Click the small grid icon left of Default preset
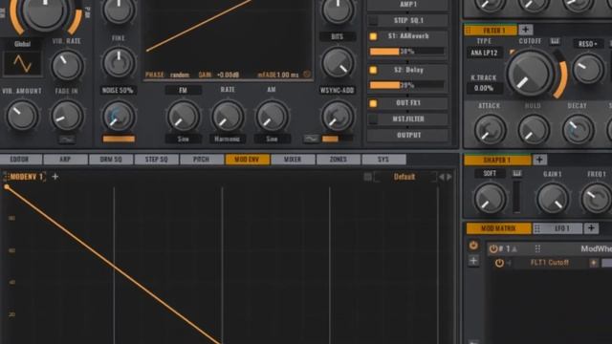Viewport: 612px width, 344px height. click(x=367, y=177)
